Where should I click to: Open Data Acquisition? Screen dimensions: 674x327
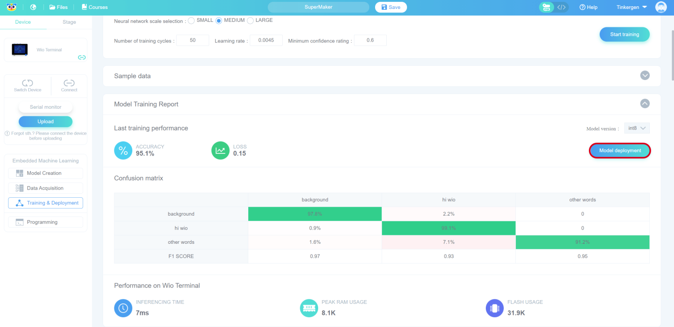45,188
